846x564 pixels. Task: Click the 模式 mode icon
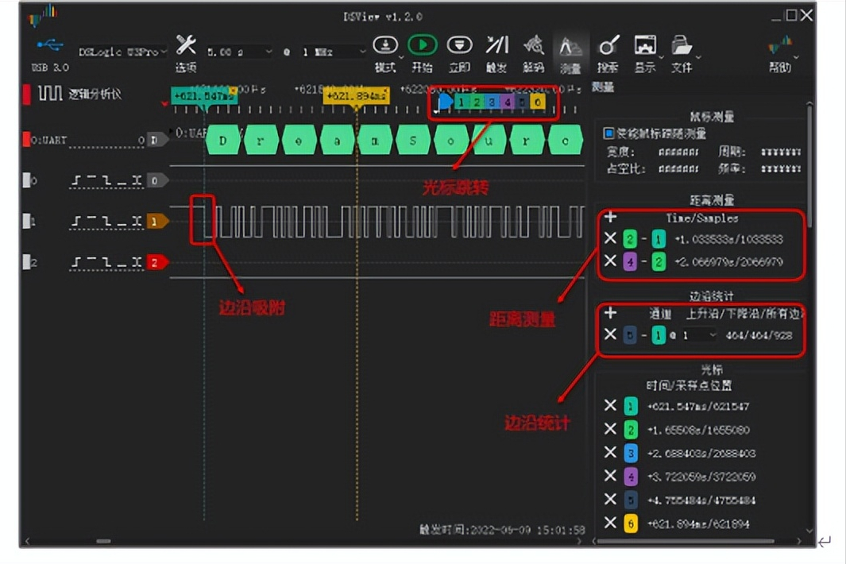click(385, 45)
